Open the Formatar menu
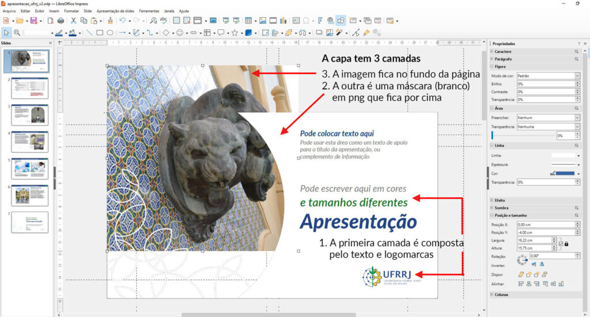This screenshot has width=590, height=317. [71, 11]
